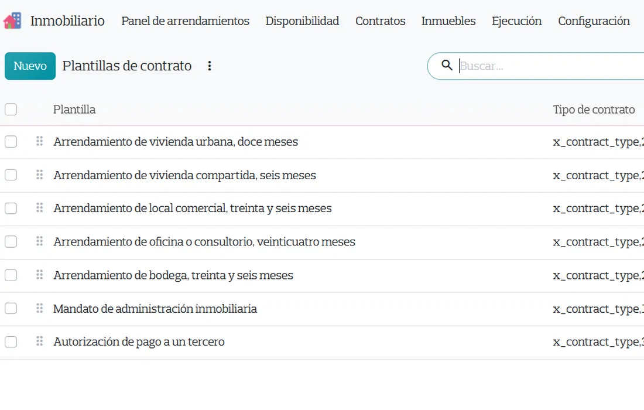Screen dimensions: 644x410
Task: Open the Plantillas de contrato actions menu
Action: tap(210, 66)
